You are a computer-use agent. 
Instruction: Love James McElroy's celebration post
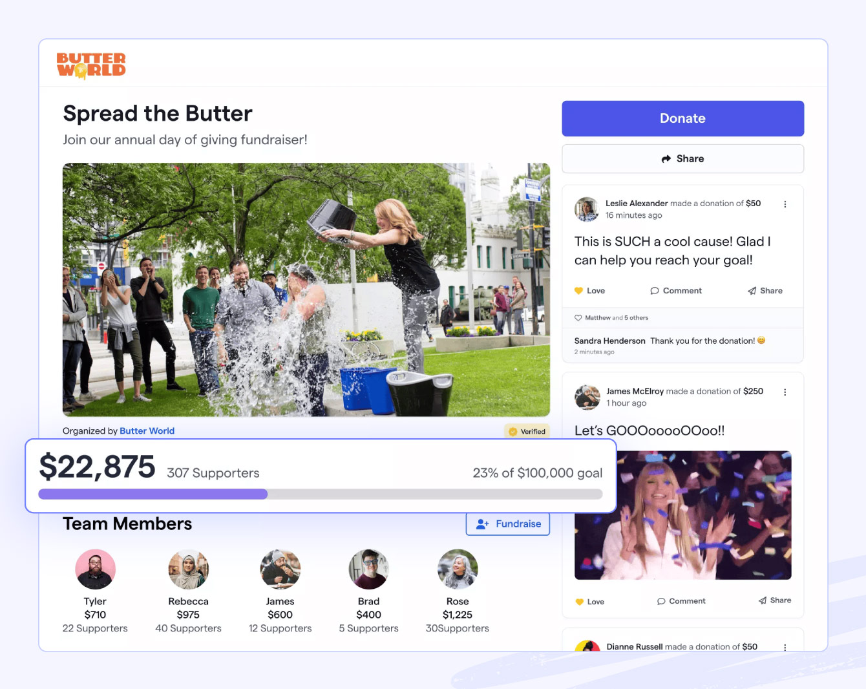click(x=589, y=602)
